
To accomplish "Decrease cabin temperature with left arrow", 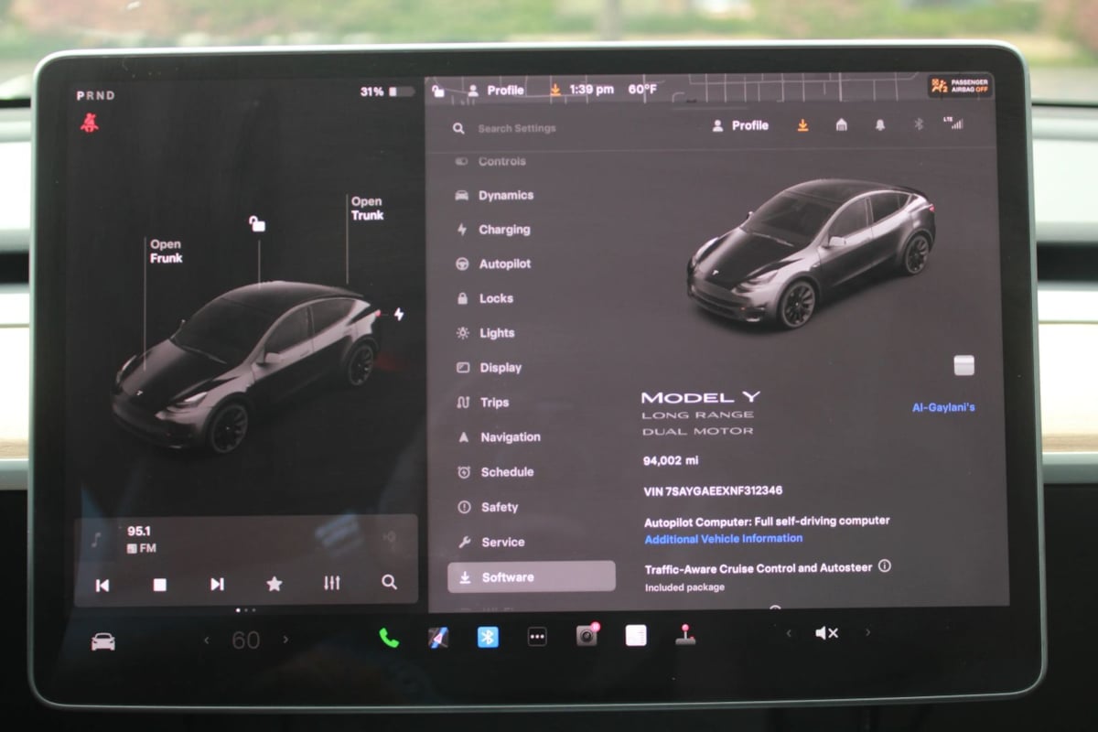I will pyautogui.click(x=206, y=640).
